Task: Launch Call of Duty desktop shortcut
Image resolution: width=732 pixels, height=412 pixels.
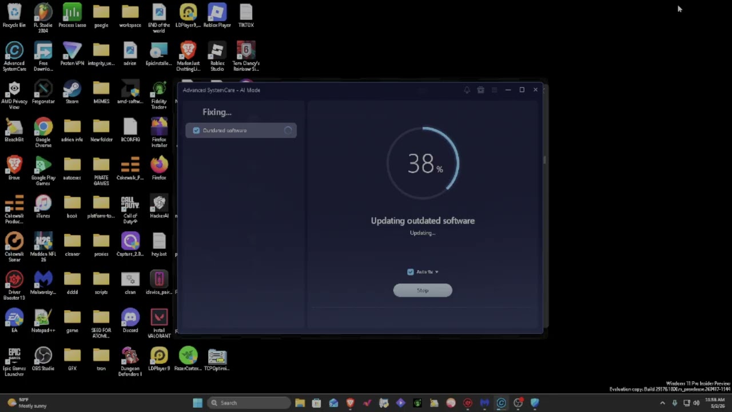Action: [130, 209]
